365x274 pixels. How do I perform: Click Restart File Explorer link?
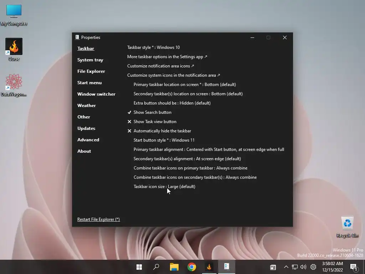(x=98, y=219)
